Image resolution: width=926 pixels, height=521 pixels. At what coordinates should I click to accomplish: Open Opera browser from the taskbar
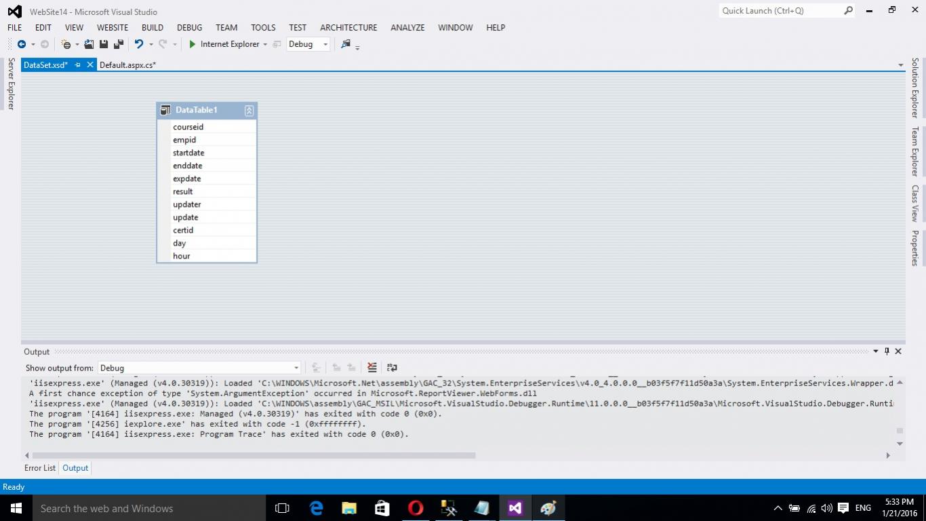pos(416,508)
